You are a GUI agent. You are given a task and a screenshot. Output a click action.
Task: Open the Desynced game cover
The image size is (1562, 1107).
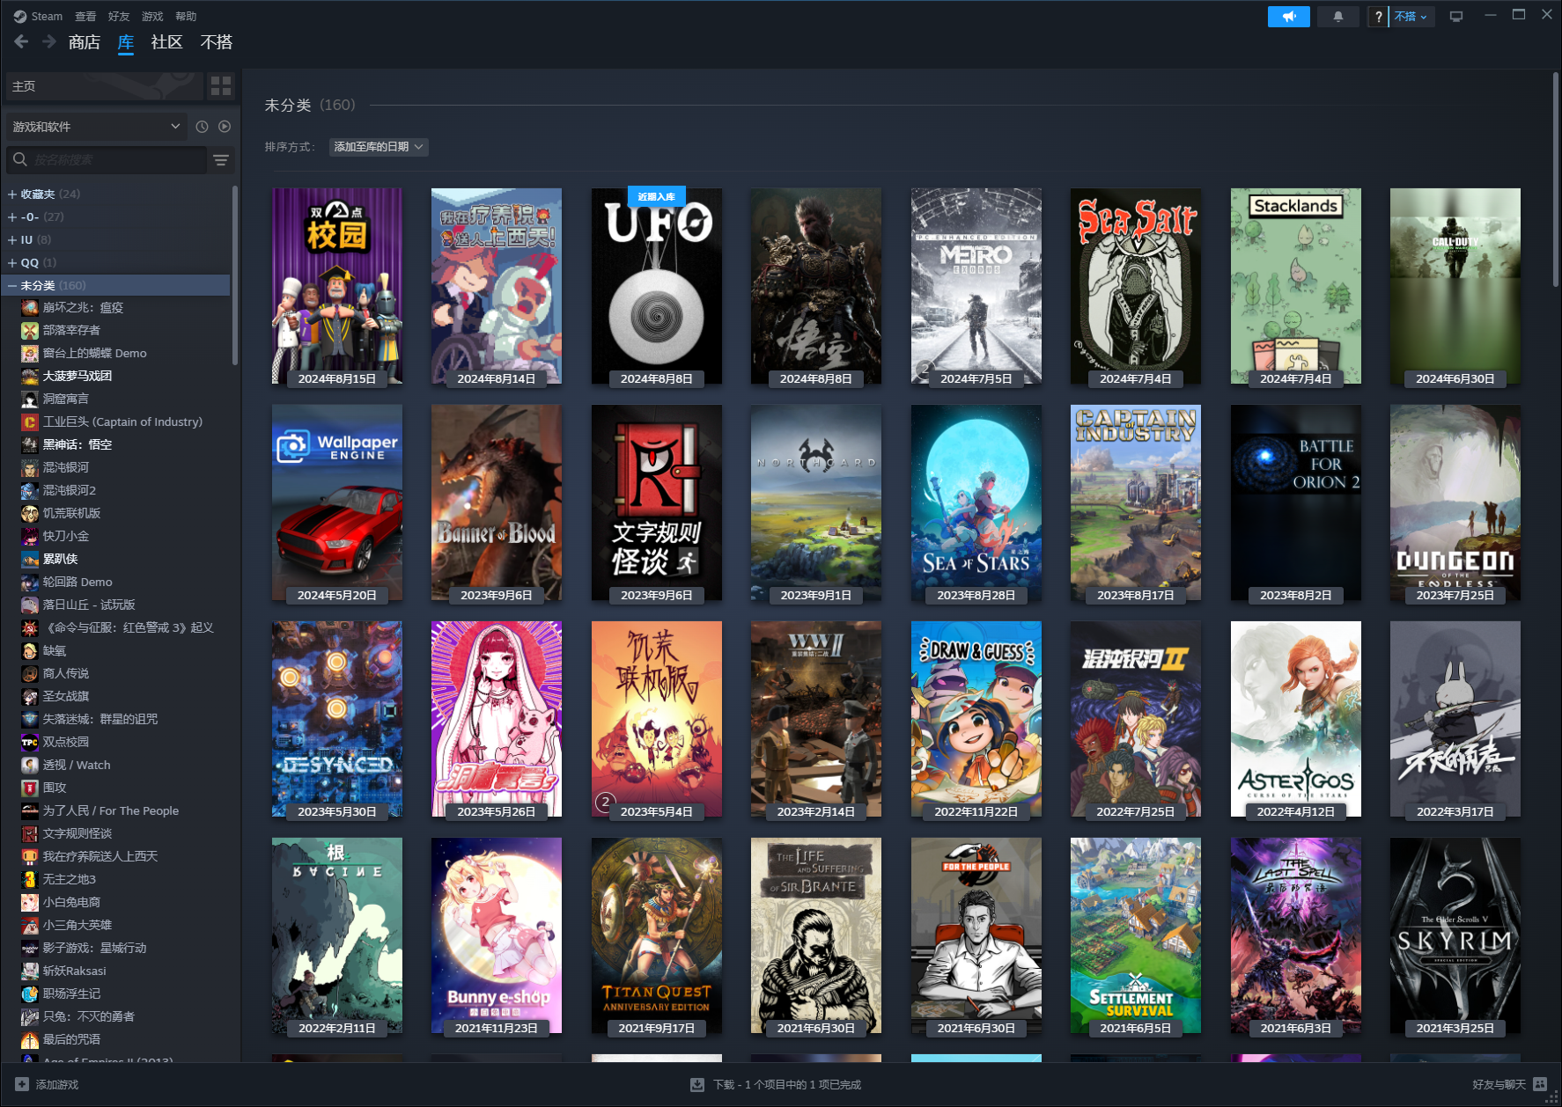(x=337, y=719)
